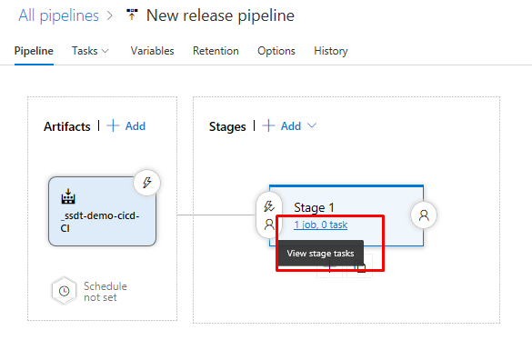532x340 pixels.
Task: Open the Options tab
Action: coord(276,51)
